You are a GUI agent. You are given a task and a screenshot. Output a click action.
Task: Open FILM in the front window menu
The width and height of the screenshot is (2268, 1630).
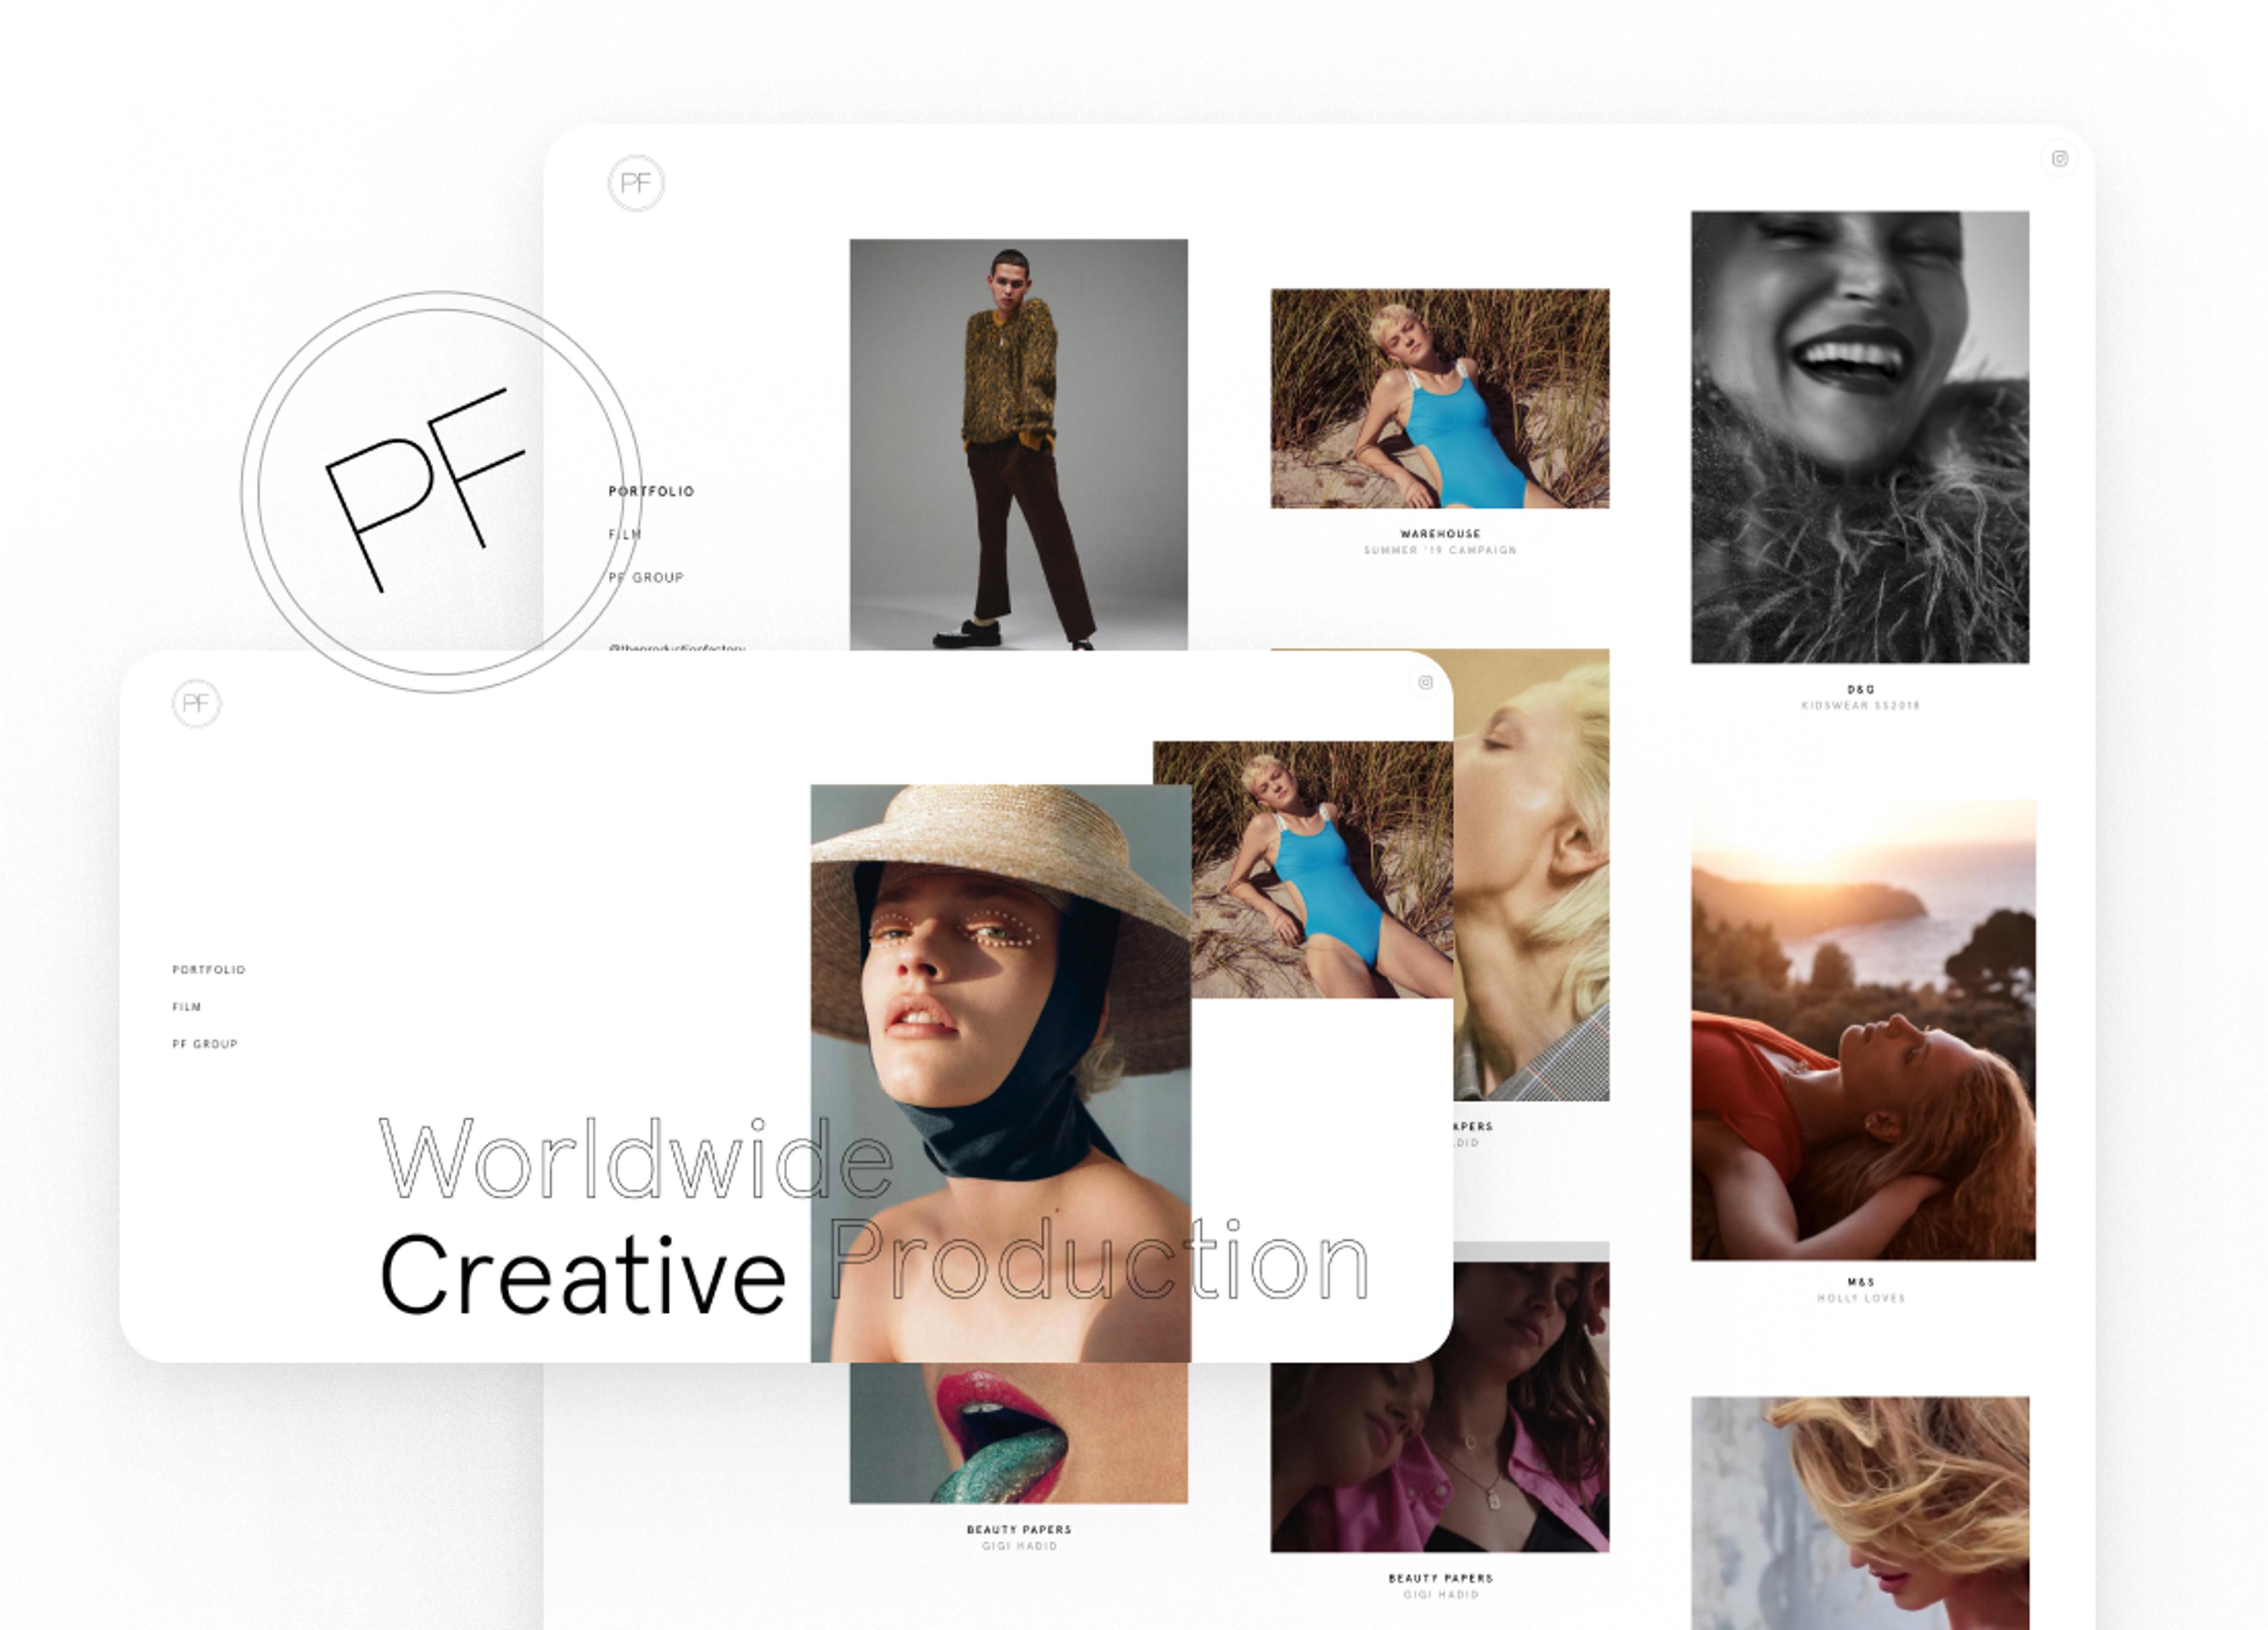point(187,1006)
